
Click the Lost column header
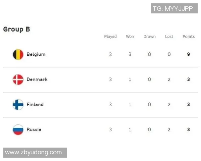169,37
